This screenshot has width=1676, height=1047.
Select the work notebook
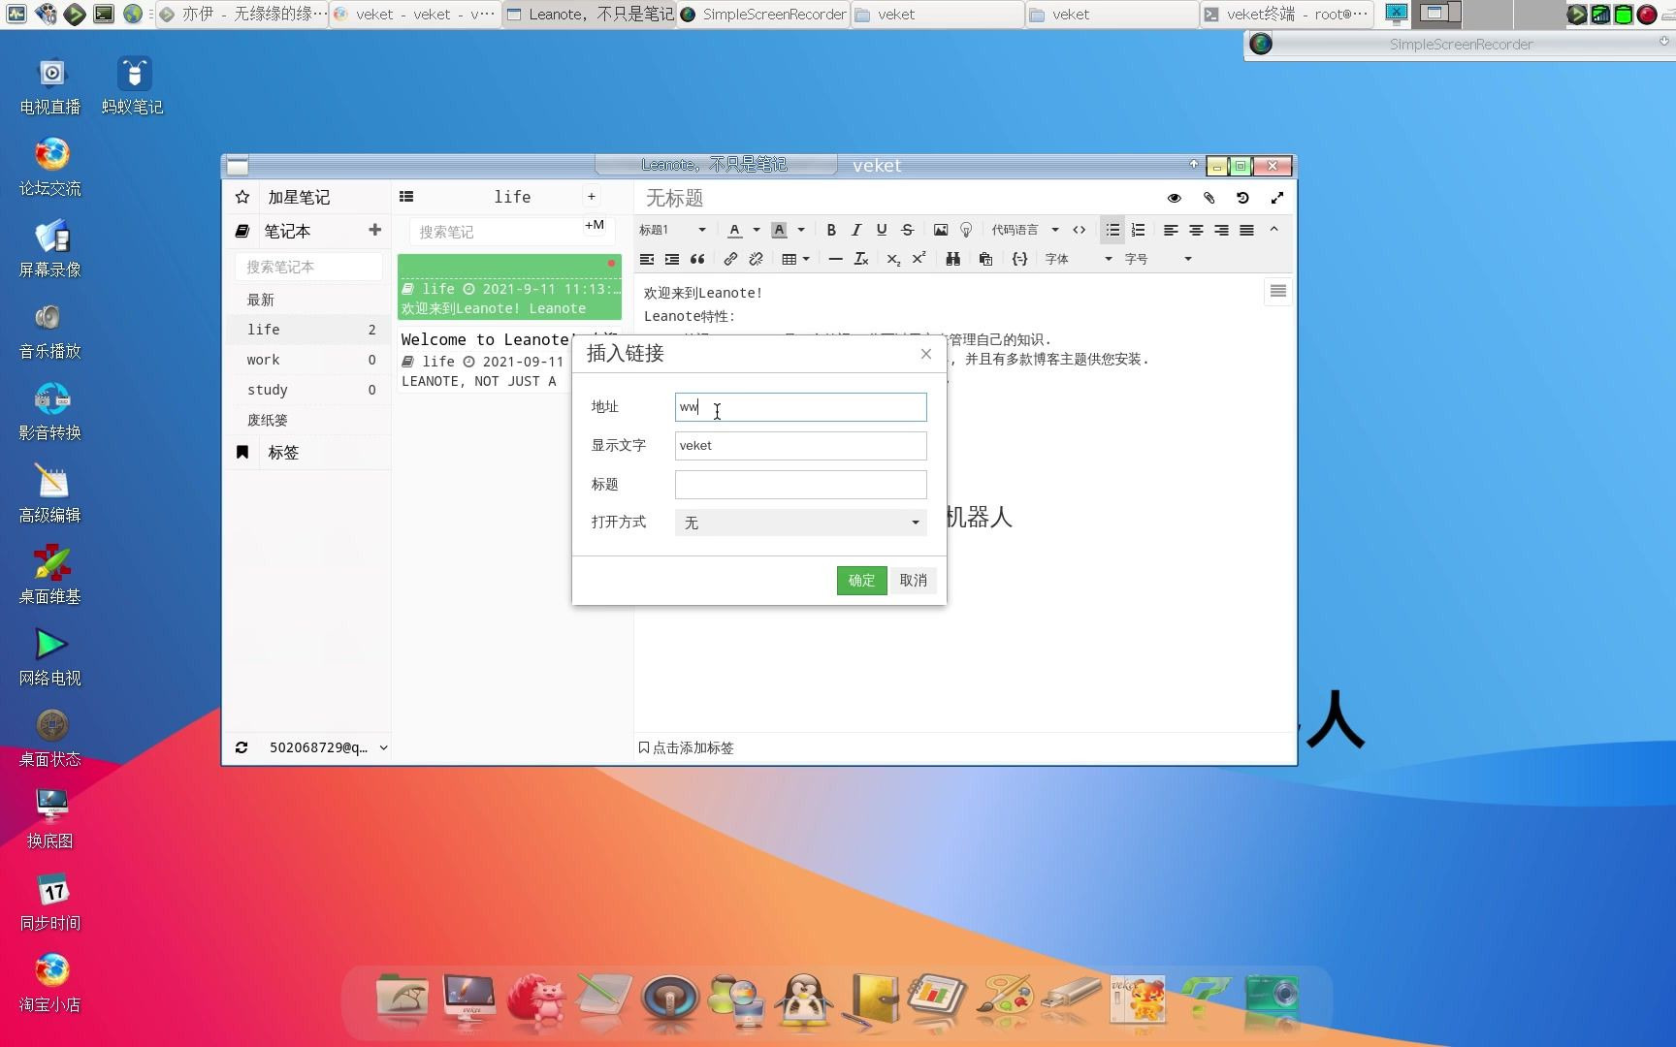tap(310, 360)
